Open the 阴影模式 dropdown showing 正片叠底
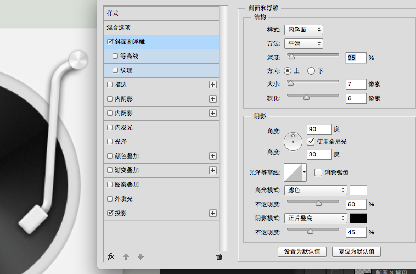The height and width of the screenshot is (274, 416). [x=316, y=218]
